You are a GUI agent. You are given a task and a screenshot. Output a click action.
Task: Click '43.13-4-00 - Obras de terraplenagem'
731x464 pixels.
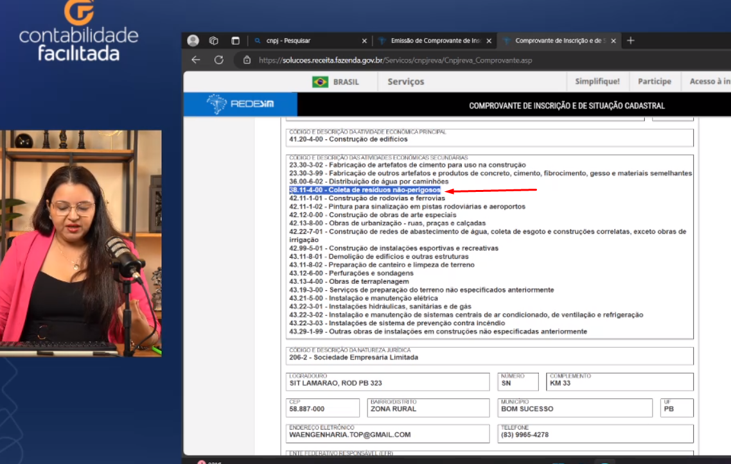click(x=349, y=282)
